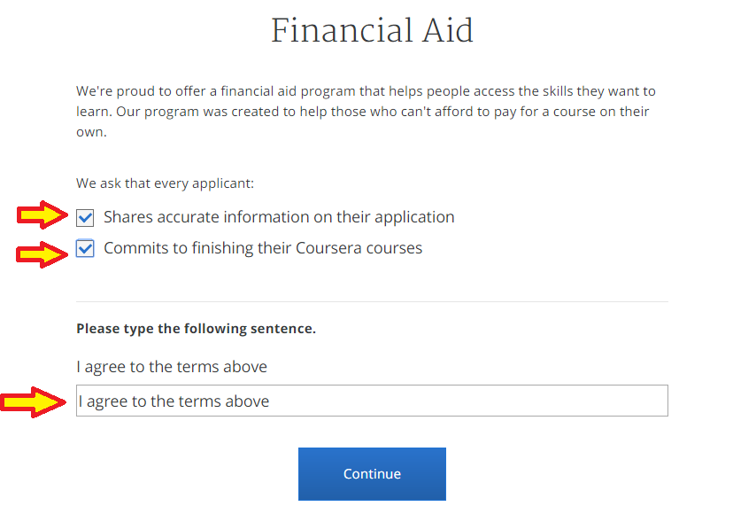Click the yellow arrow pointing at second checkbox

pyautogui.click(x=42, y=254)
